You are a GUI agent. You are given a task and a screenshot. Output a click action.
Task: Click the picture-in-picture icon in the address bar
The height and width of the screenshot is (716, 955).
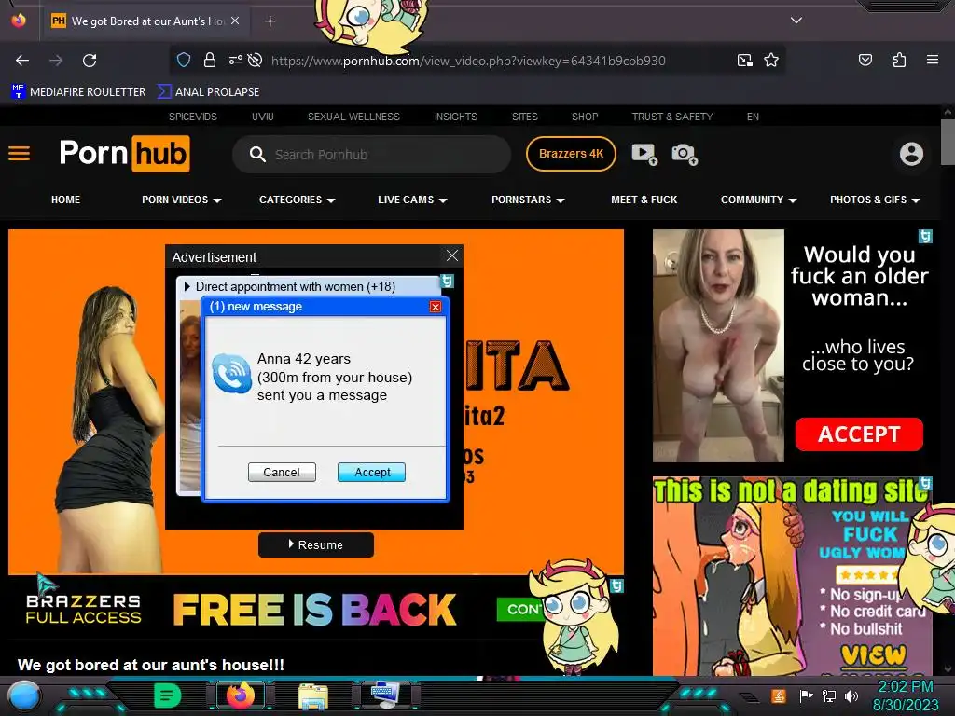tap(744, 60)
